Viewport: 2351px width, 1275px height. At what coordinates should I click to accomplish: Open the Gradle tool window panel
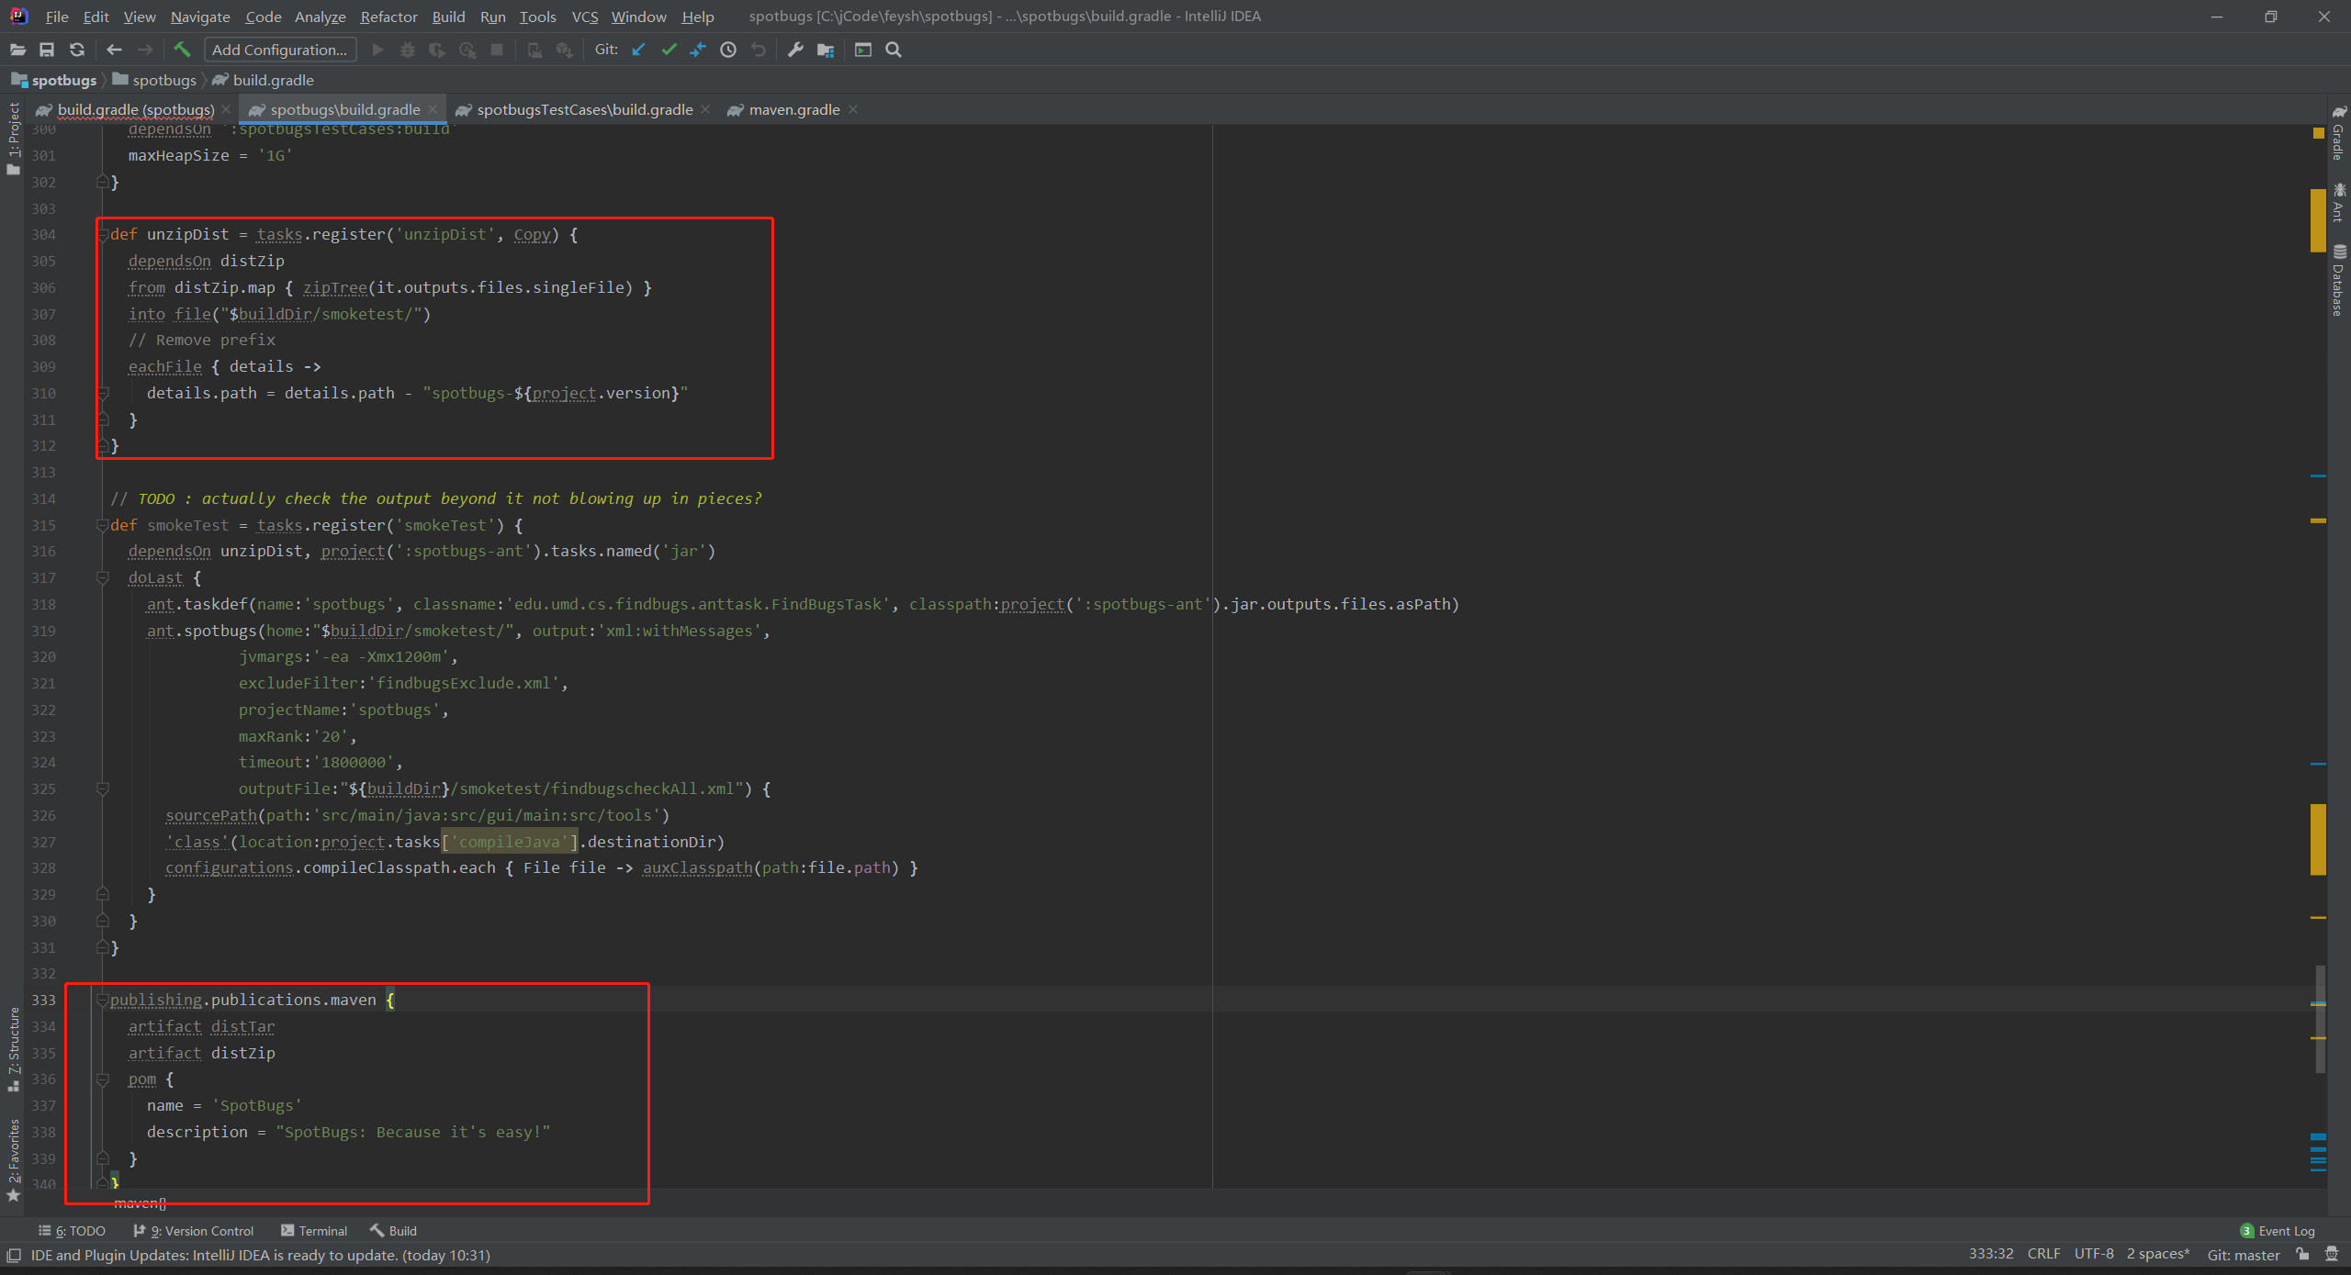(x=2339, y=133)
